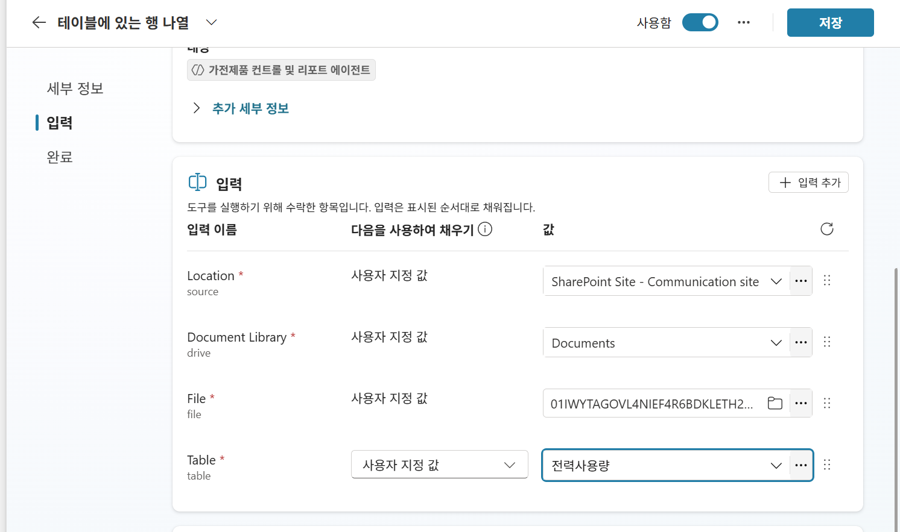Open the more options ellipsis beside 사용함 toggle
The height and width of the screenshot is (532, 900).
pyautogui.click(x=744, y=23)
